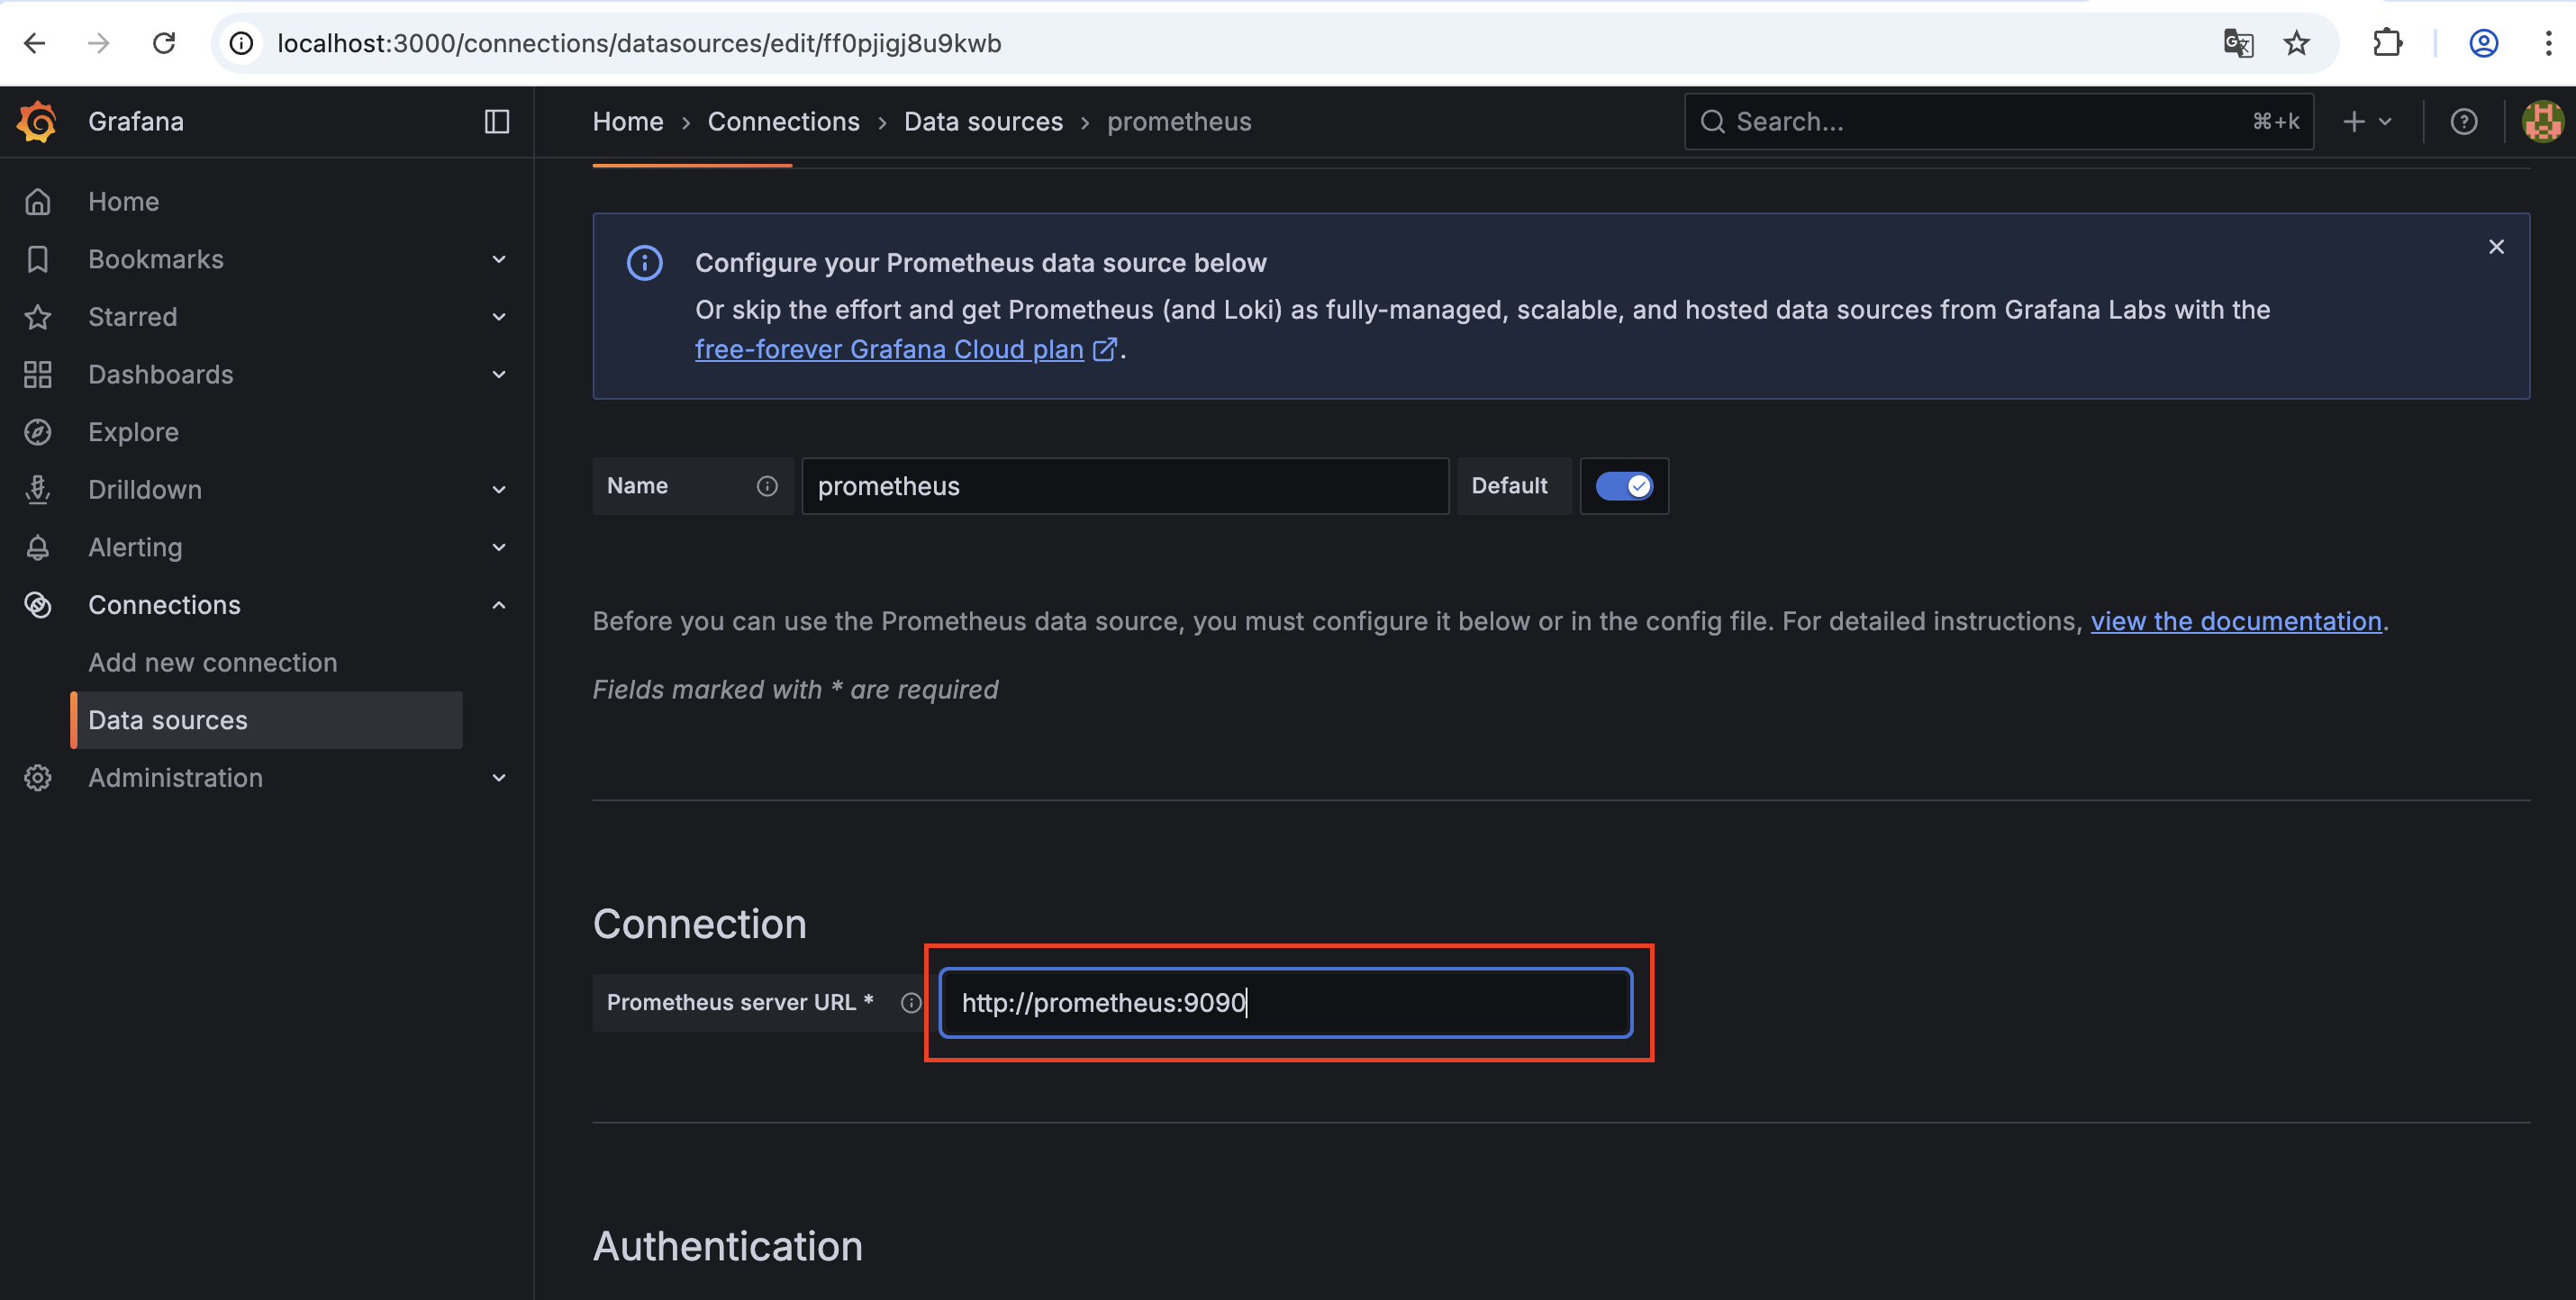Screen dimensions: 2576x1300
Task: Select Add new connection menu item
Action: click(x=213, y=663)
